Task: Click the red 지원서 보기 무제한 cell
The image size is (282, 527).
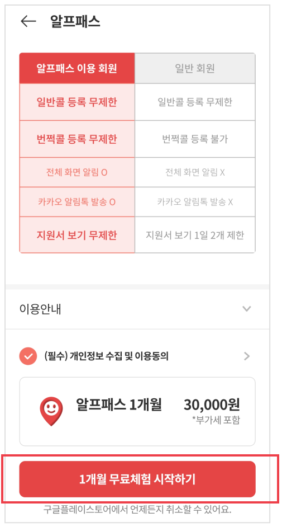Action: 77,235
